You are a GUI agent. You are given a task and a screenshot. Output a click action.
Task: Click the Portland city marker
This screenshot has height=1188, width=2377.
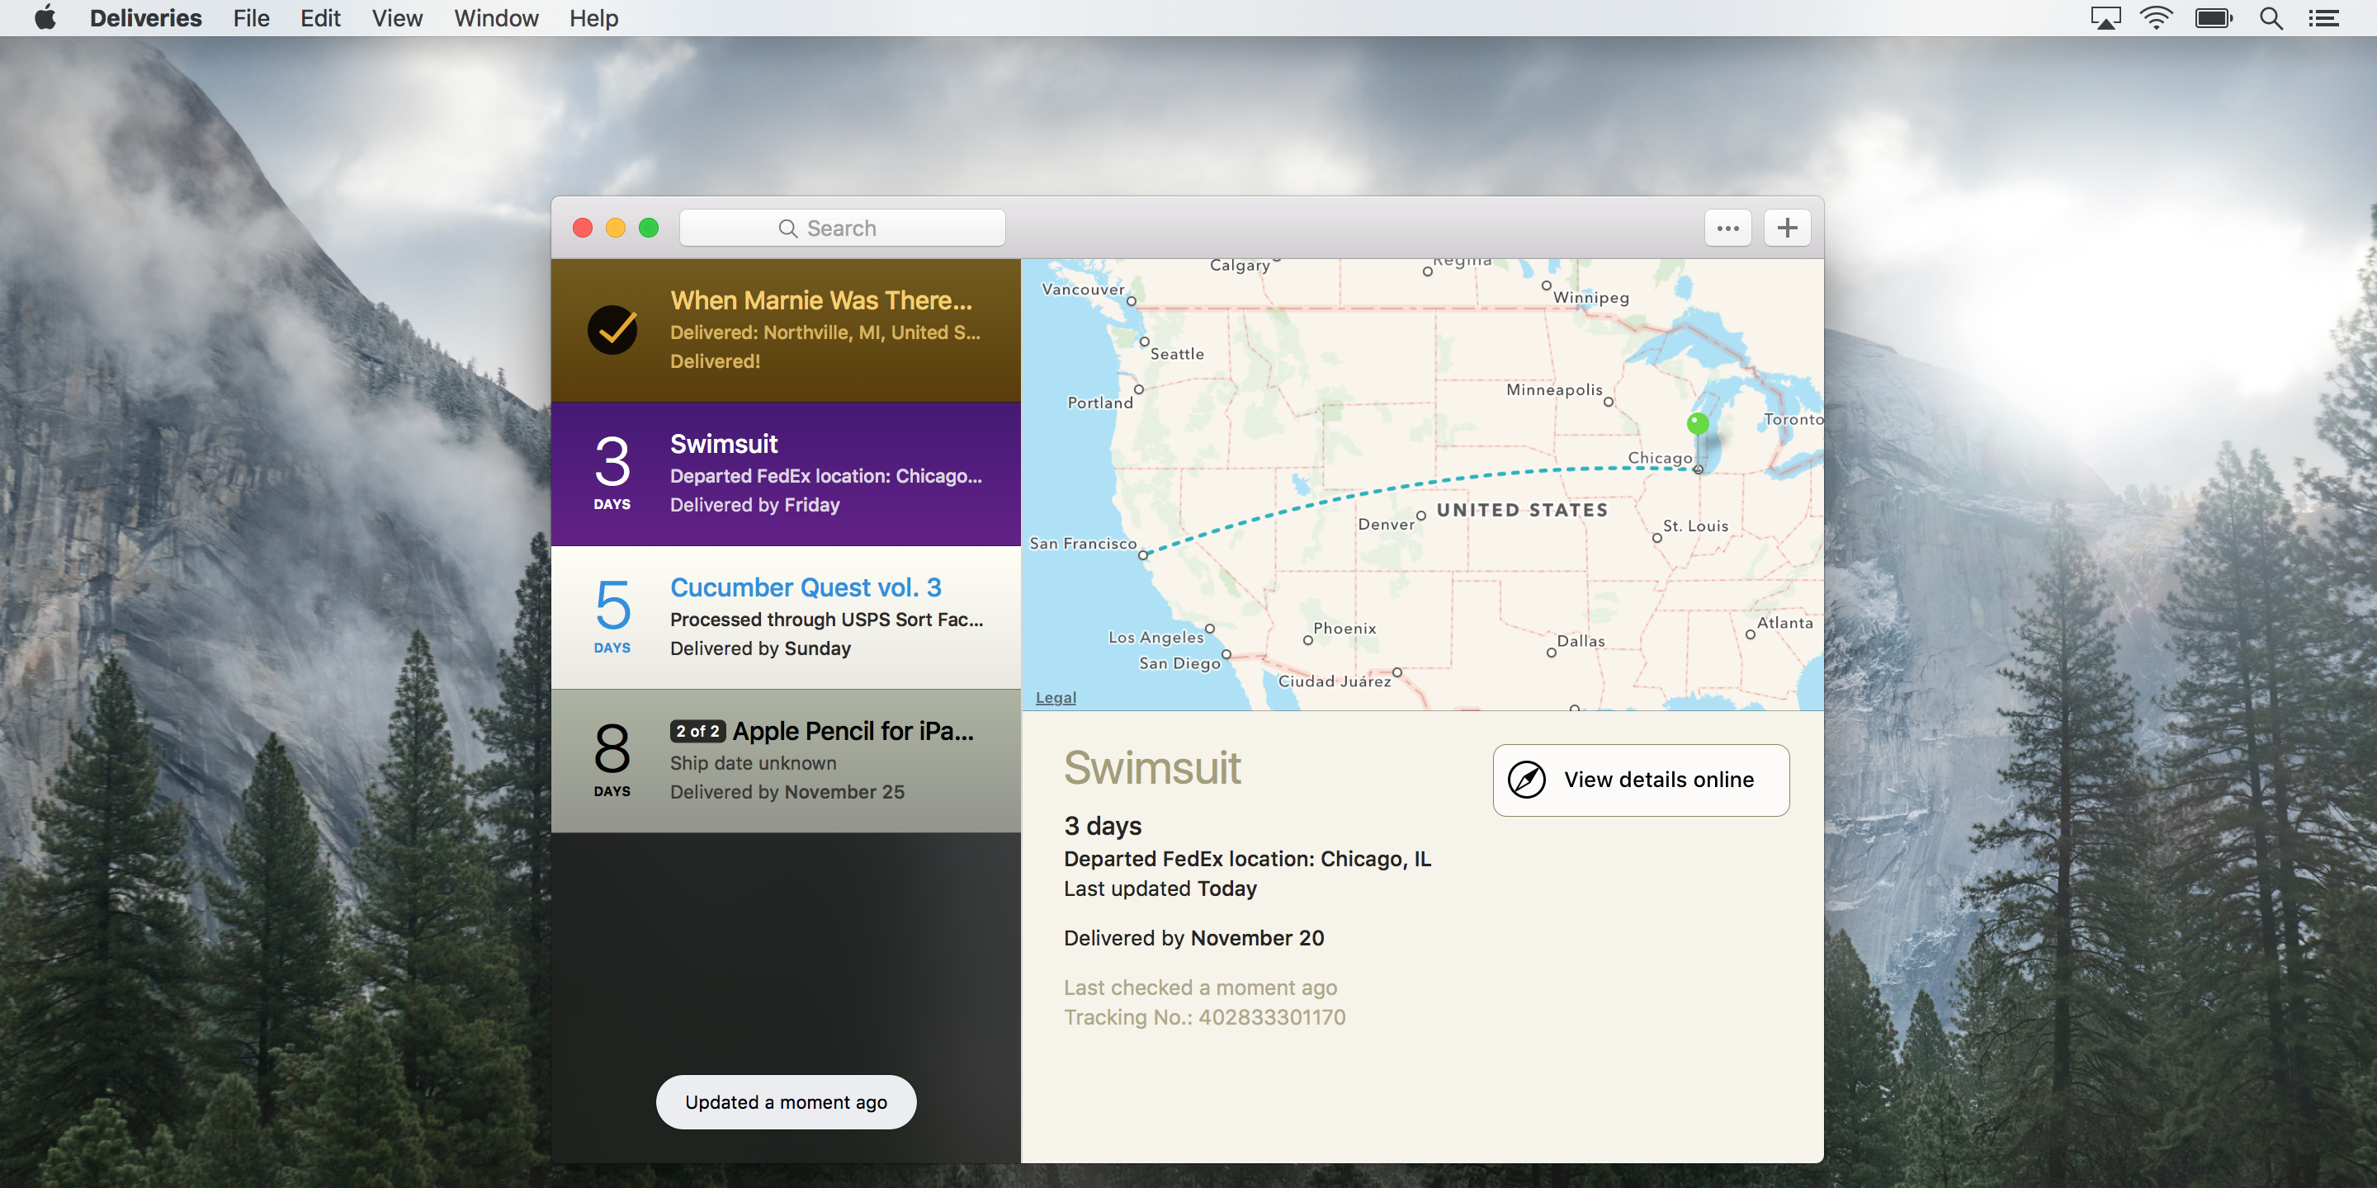[x=1139, y=389]
